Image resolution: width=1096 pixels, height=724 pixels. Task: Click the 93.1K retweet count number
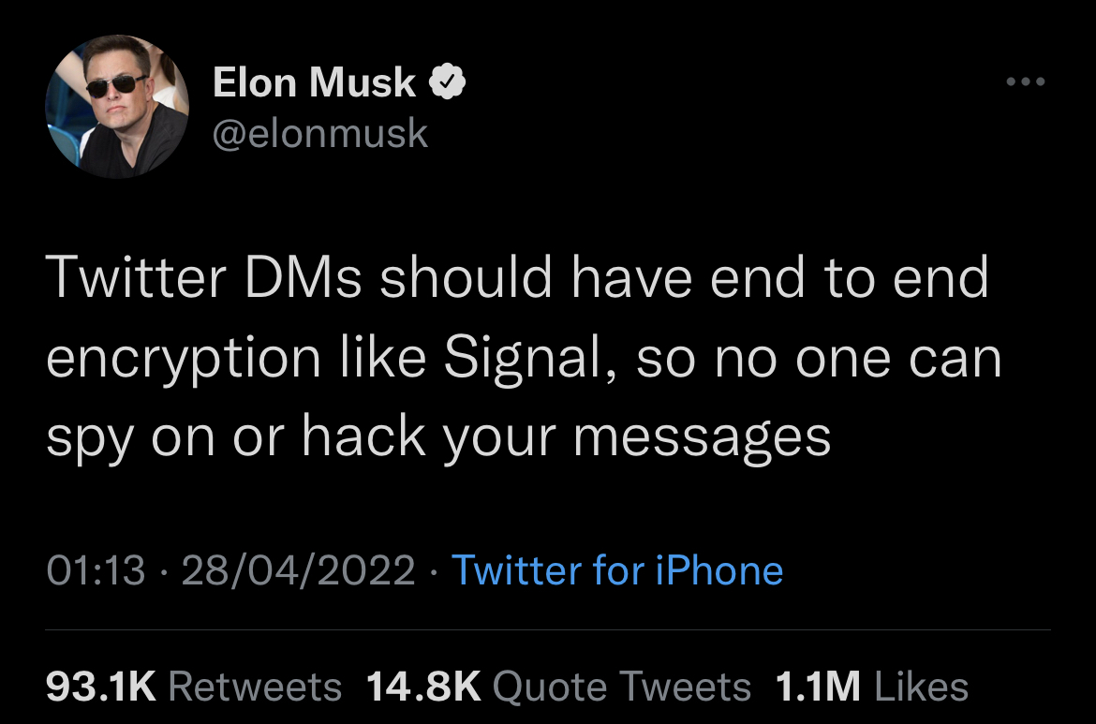100,687
